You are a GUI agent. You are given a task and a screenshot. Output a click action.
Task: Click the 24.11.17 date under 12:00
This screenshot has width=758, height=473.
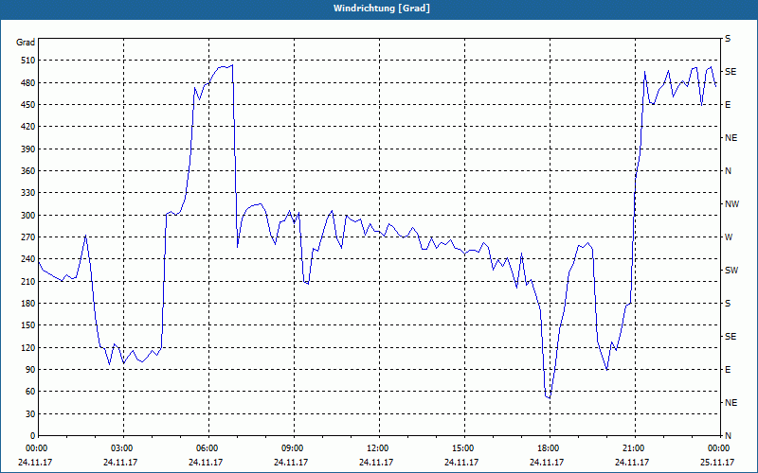coord(376,463)
